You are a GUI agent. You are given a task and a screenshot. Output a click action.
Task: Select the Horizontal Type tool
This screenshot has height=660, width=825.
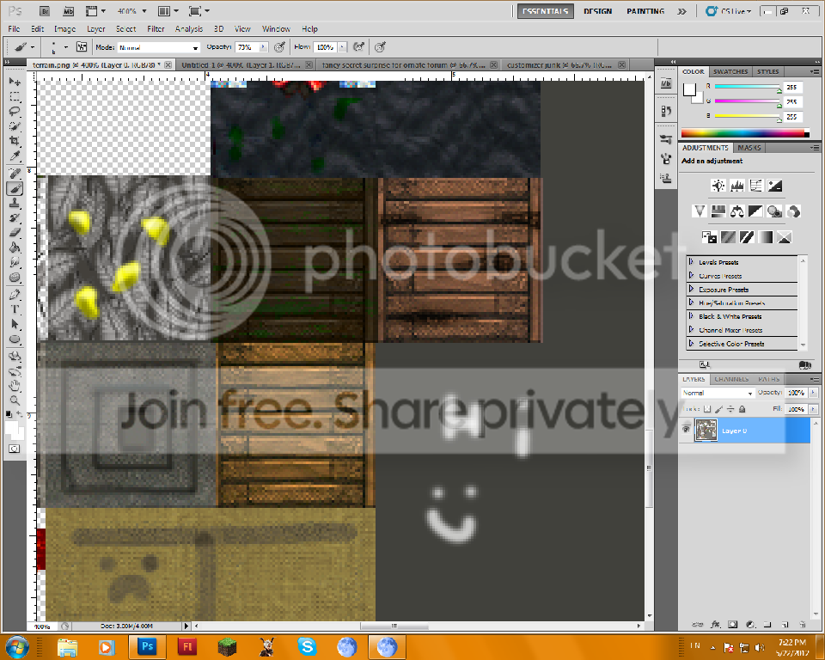pyautogui.click(x=15, y=309)
